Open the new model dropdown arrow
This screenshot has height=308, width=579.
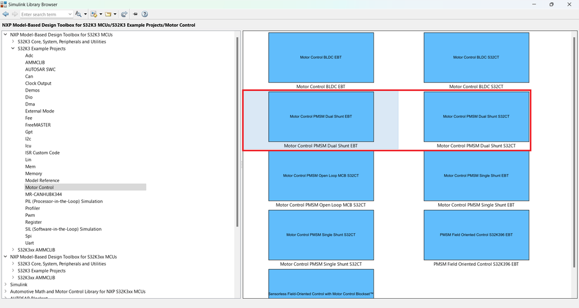pos(100,14)
